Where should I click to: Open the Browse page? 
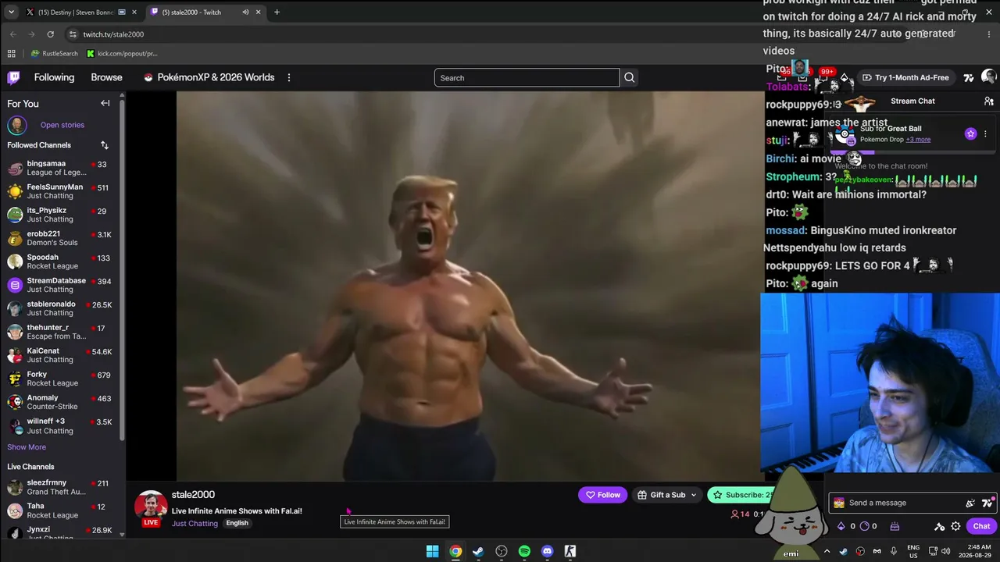106,77
